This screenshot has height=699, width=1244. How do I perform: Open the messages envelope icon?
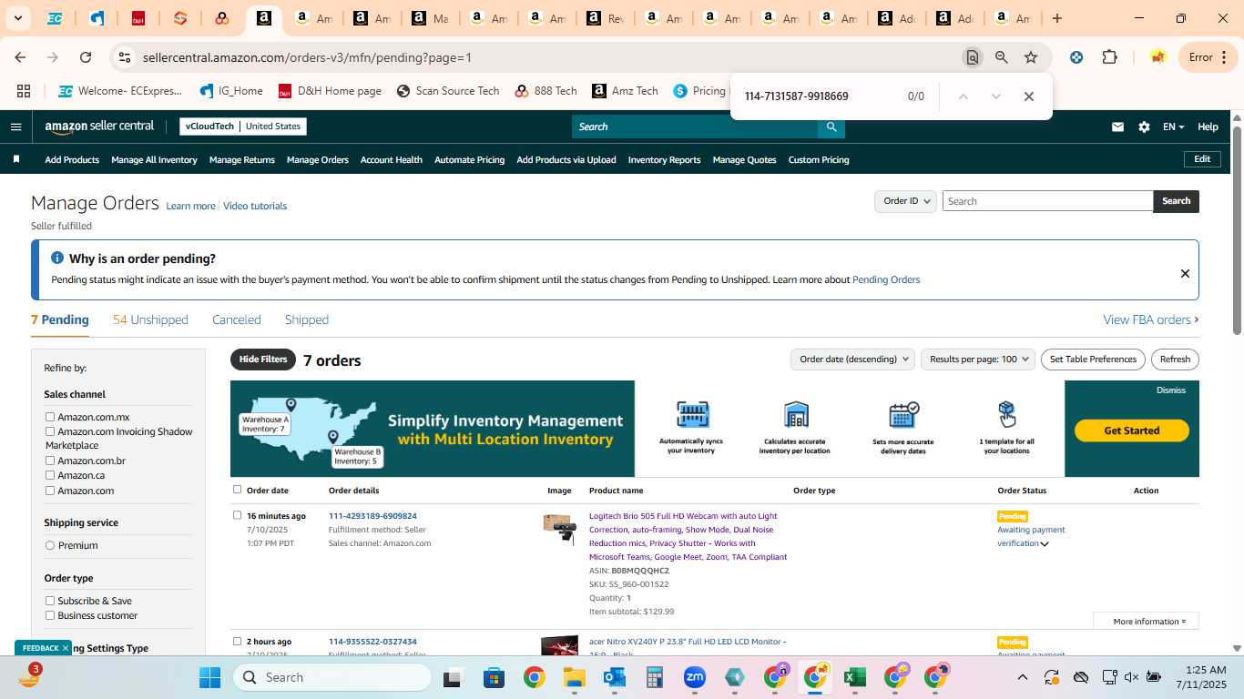click(x=1117, y=127)
